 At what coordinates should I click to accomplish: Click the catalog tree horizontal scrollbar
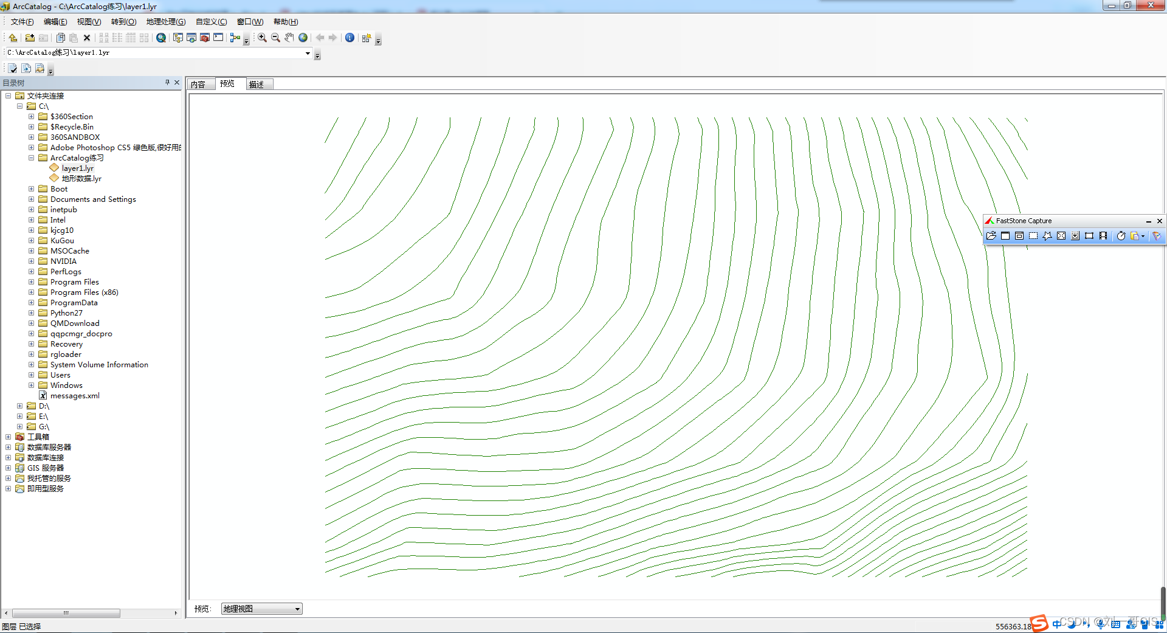coord(66,613)
